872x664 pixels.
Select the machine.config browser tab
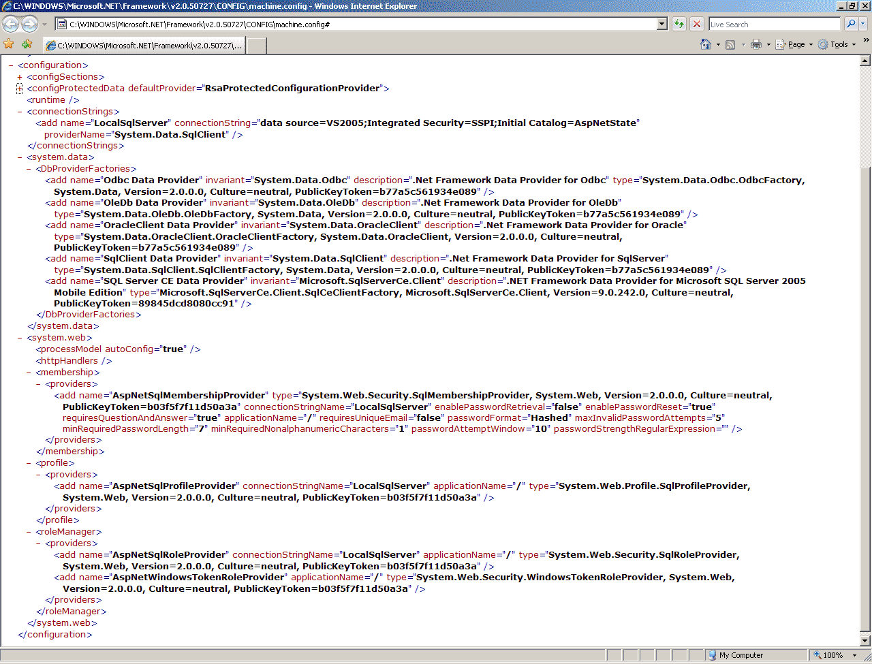pos(144,46)
